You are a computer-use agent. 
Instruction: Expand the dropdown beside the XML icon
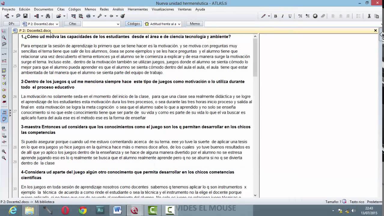(x=94, y=16)
